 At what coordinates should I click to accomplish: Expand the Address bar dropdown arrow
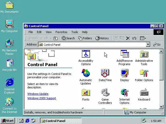coord(148,44)
